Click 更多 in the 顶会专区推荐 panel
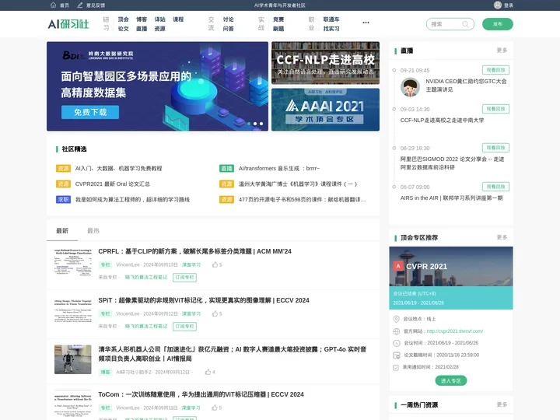Image resolution: width=560 pixels, height=420 pixels. [x=502, y=237]
